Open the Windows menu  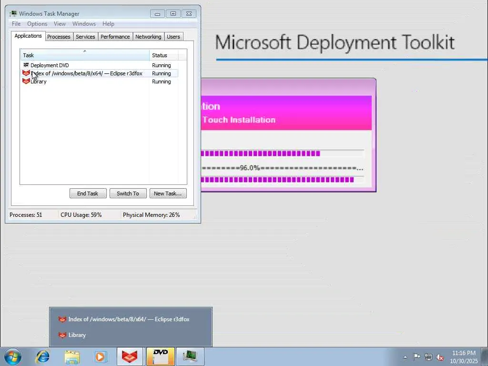[84, 24]
